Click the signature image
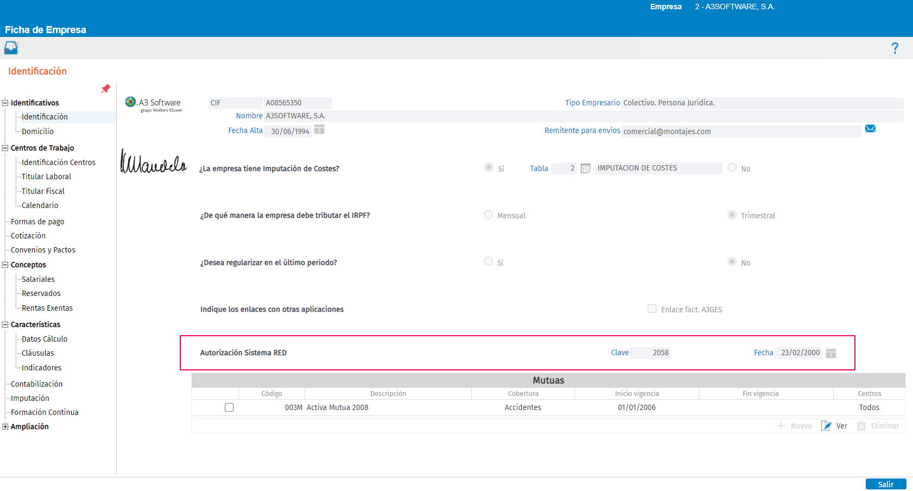This screenshot has height=491, width=913. pyautogui.click(x=153, y=161)
